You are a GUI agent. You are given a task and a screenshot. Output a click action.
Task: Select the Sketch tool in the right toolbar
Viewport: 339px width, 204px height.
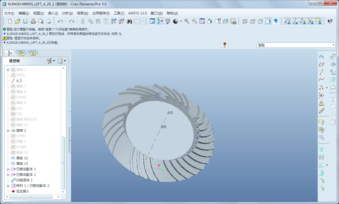(x=321, y=56)
